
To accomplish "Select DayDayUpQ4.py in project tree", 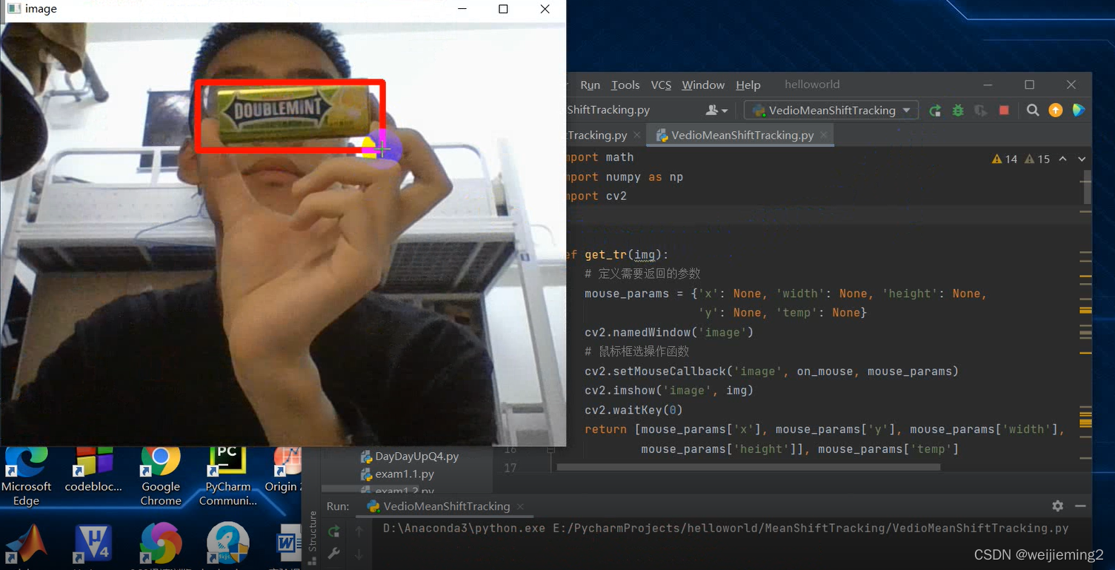I will 409,456.
